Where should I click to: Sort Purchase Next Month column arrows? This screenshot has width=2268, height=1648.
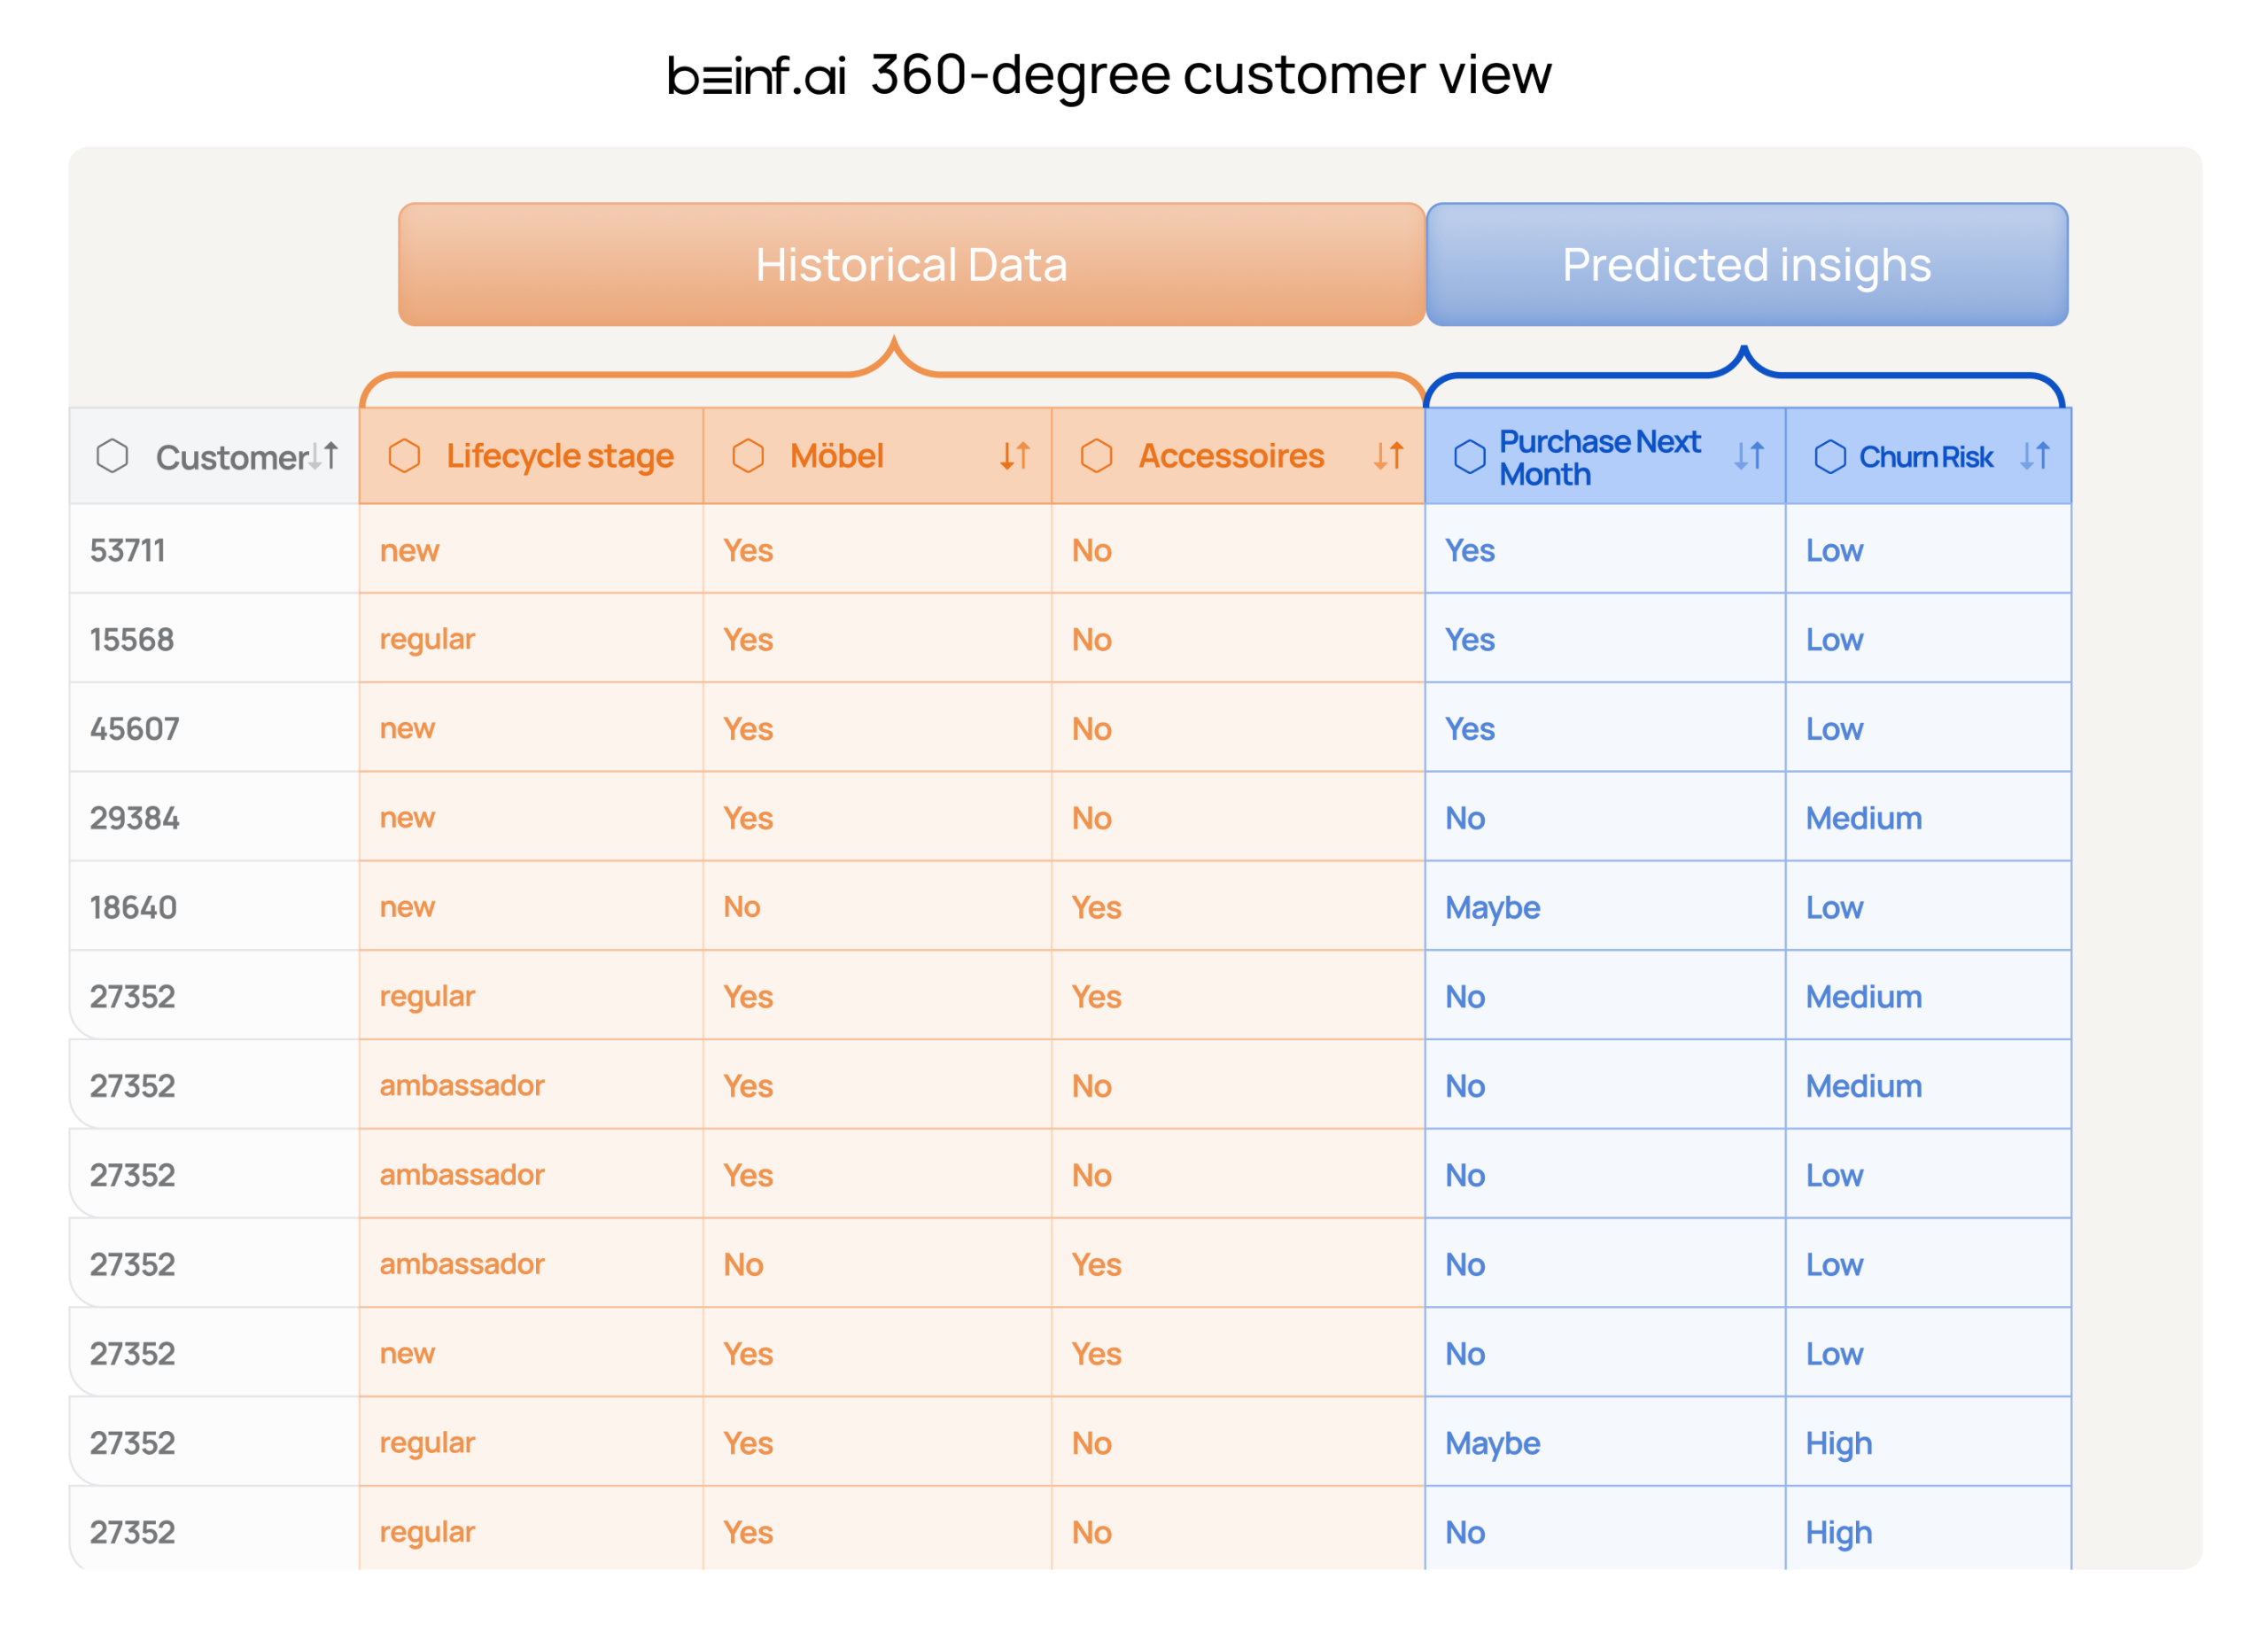click(1749, 456)
